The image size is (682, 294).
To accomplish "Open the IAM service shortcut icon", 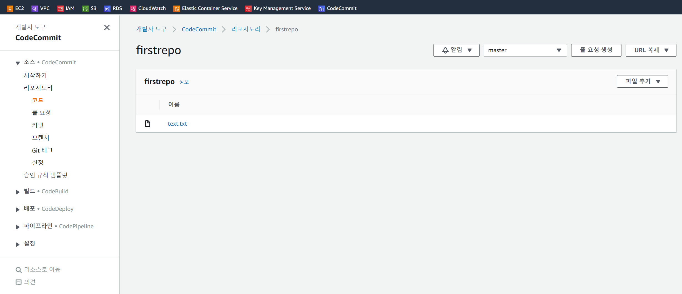I will coord(60,9).
